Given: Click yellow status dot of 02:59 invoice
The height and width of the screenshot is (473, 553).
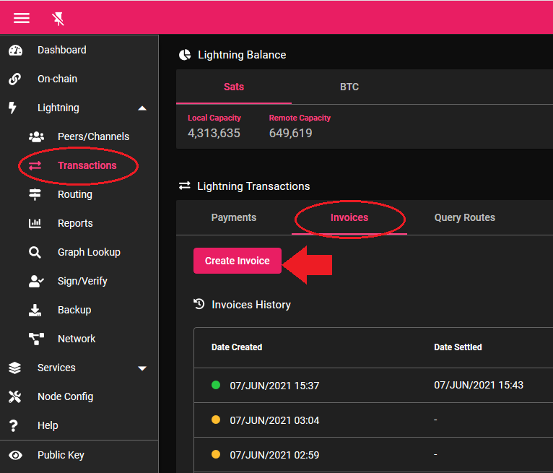Looking at the screenshot, I should 216,454.
